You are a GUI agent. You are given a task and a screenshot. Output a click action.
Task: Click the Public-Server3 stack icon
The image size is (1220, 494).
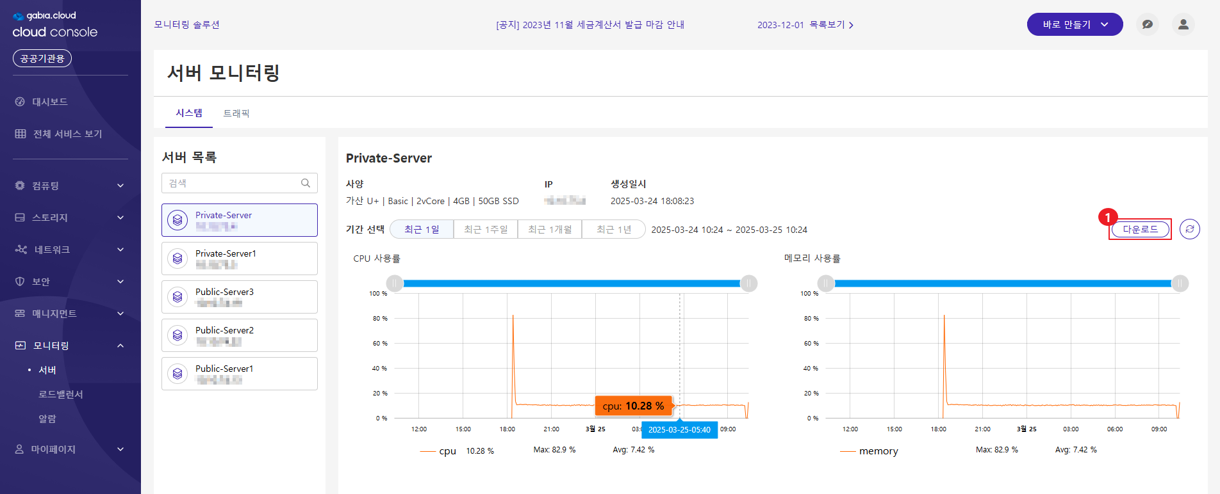point(177,297)
